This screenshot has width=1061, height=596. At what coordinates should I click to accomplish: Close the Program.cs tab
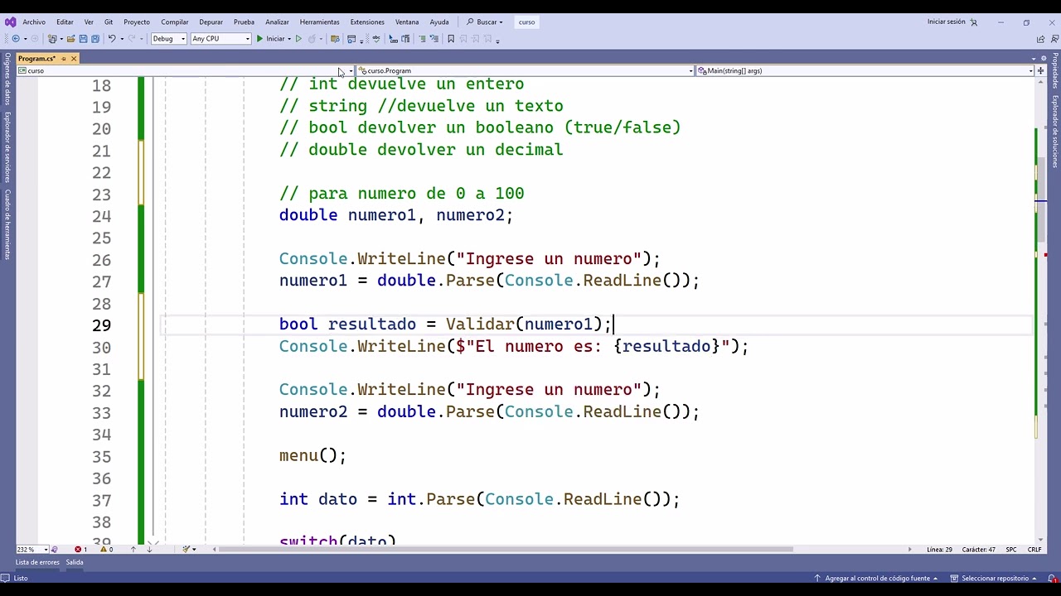coord(74,59)
